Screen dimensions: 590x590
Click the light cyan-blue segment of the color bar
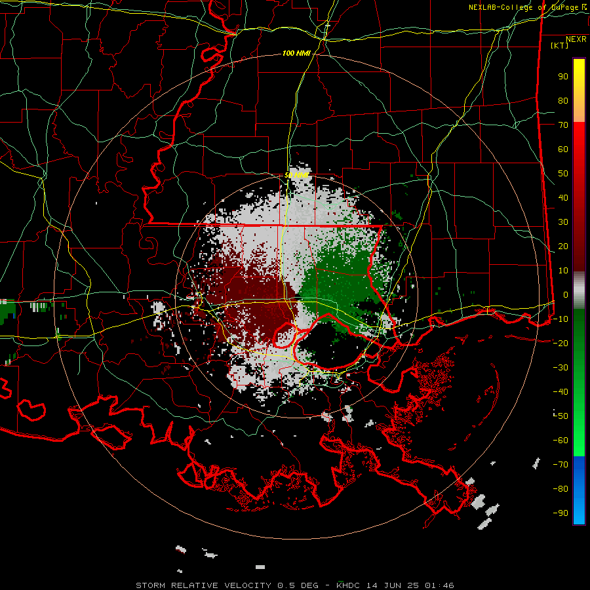pyautogui.click(x=579, y=512)
